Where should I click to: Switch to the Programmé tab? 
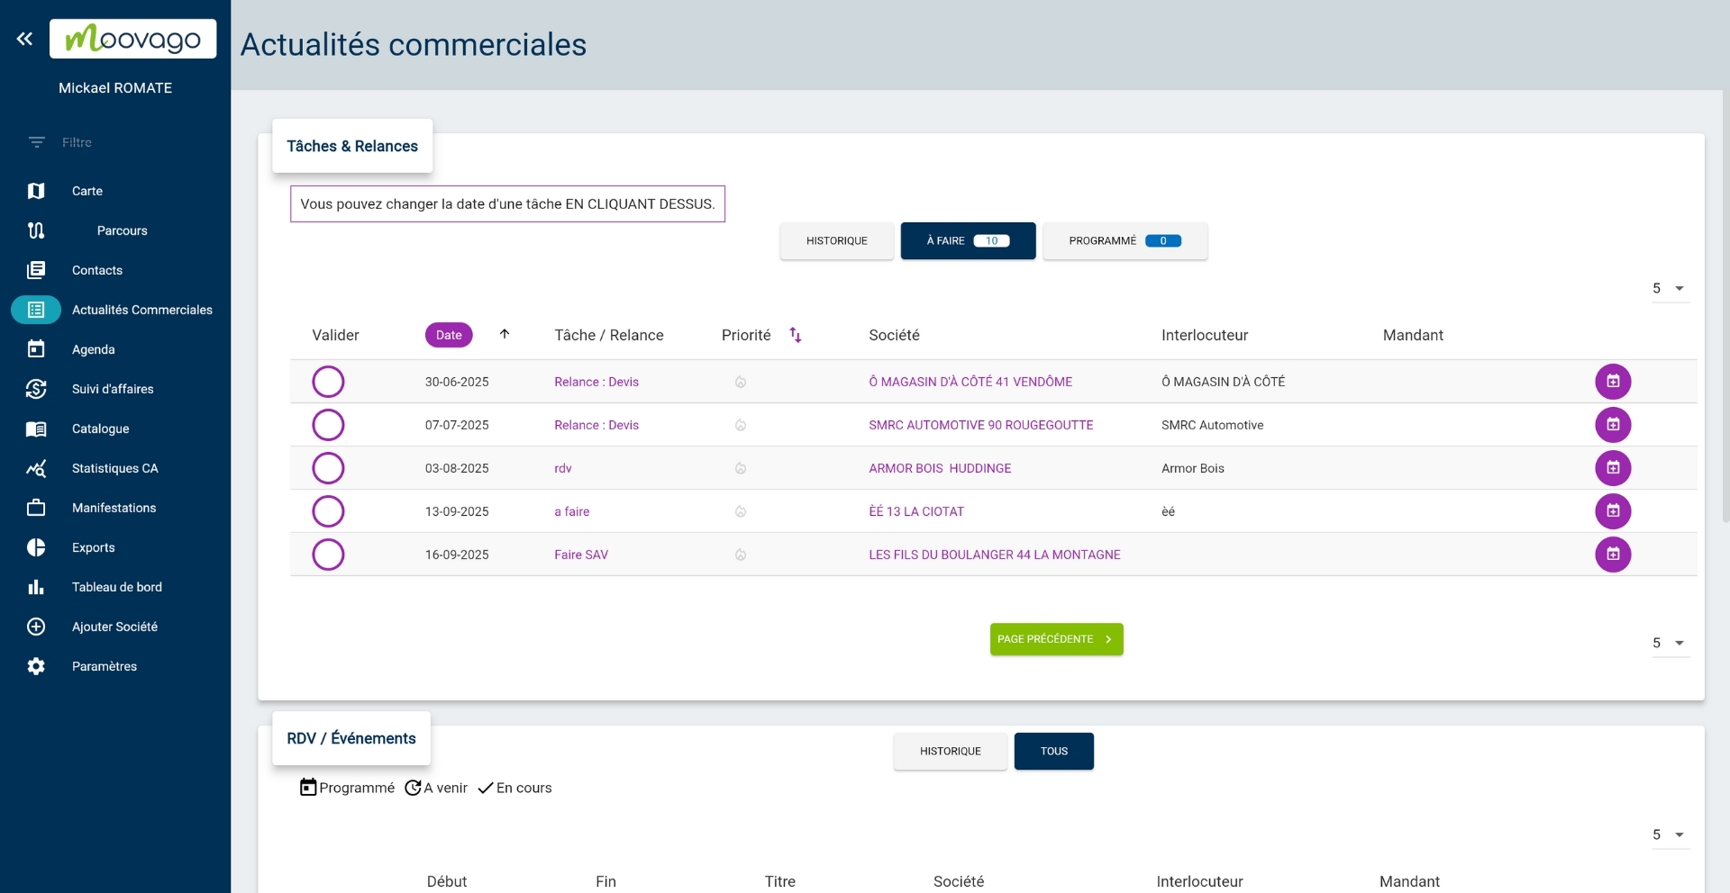1124,240
